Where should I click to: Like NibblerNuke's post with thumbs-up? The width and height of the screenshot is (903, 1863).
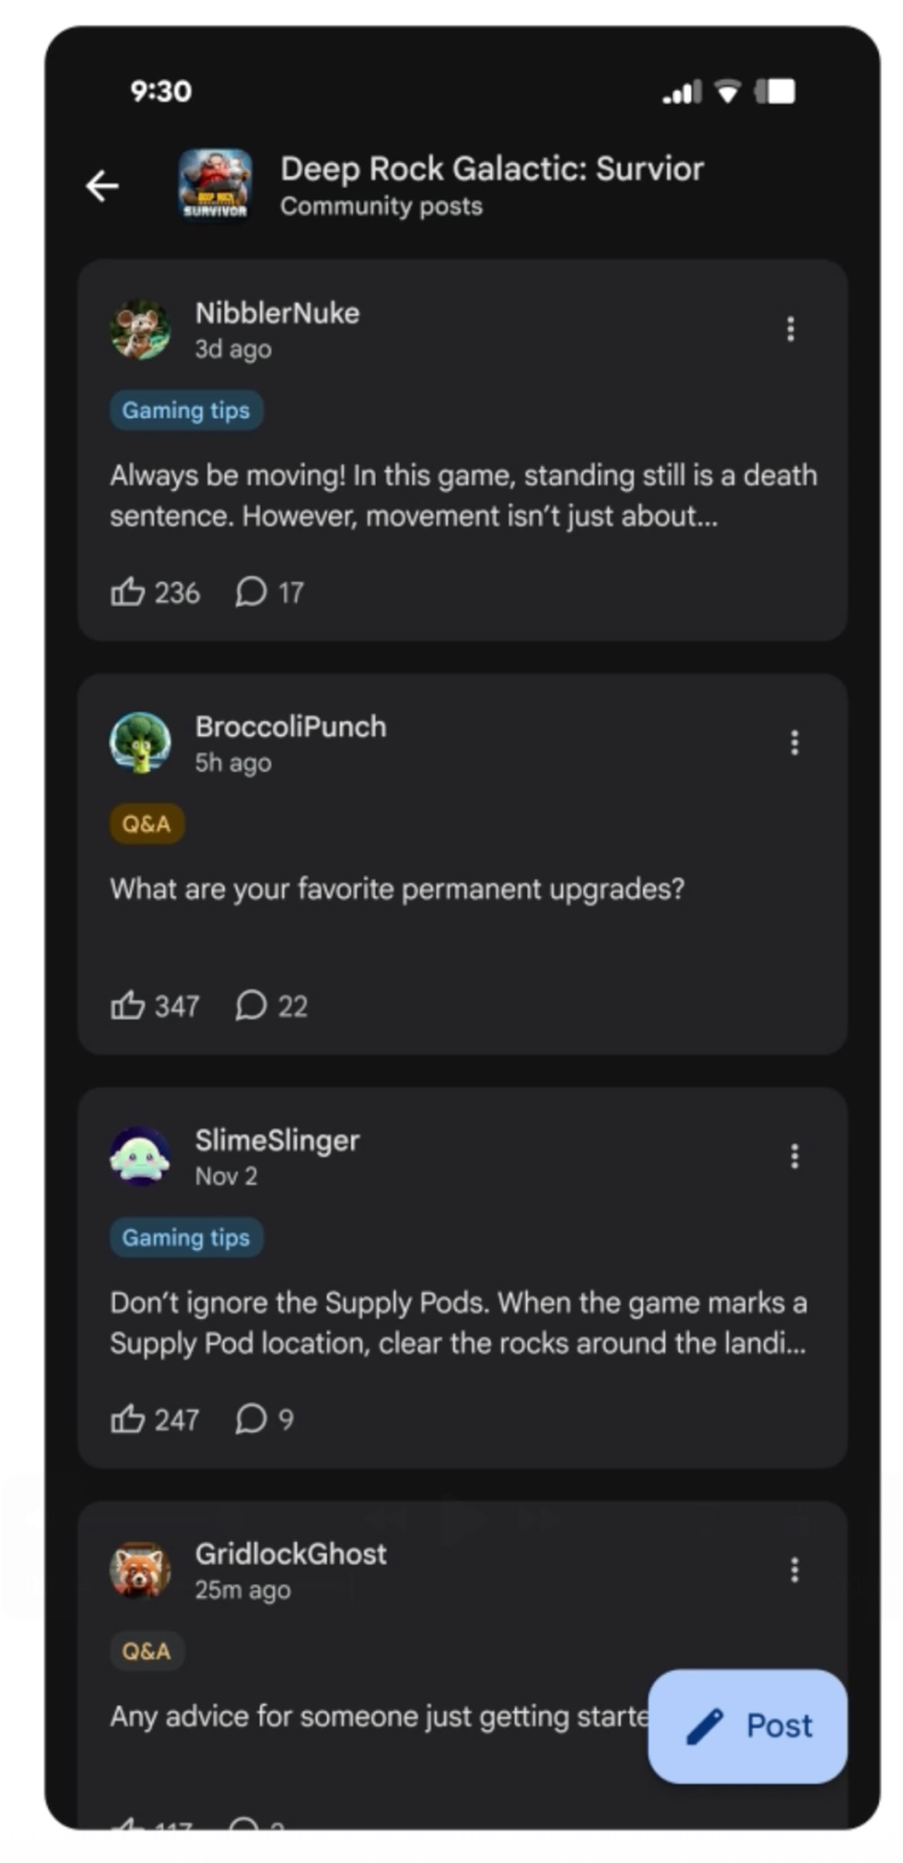pyautogui.click(x=128, y=592)
